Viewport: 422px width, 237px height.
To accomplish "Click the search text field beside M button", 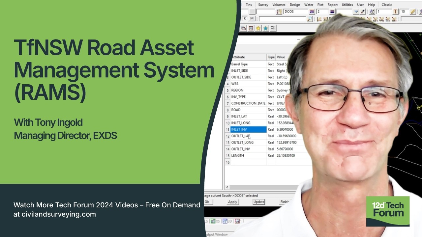I will click(283, 19).
